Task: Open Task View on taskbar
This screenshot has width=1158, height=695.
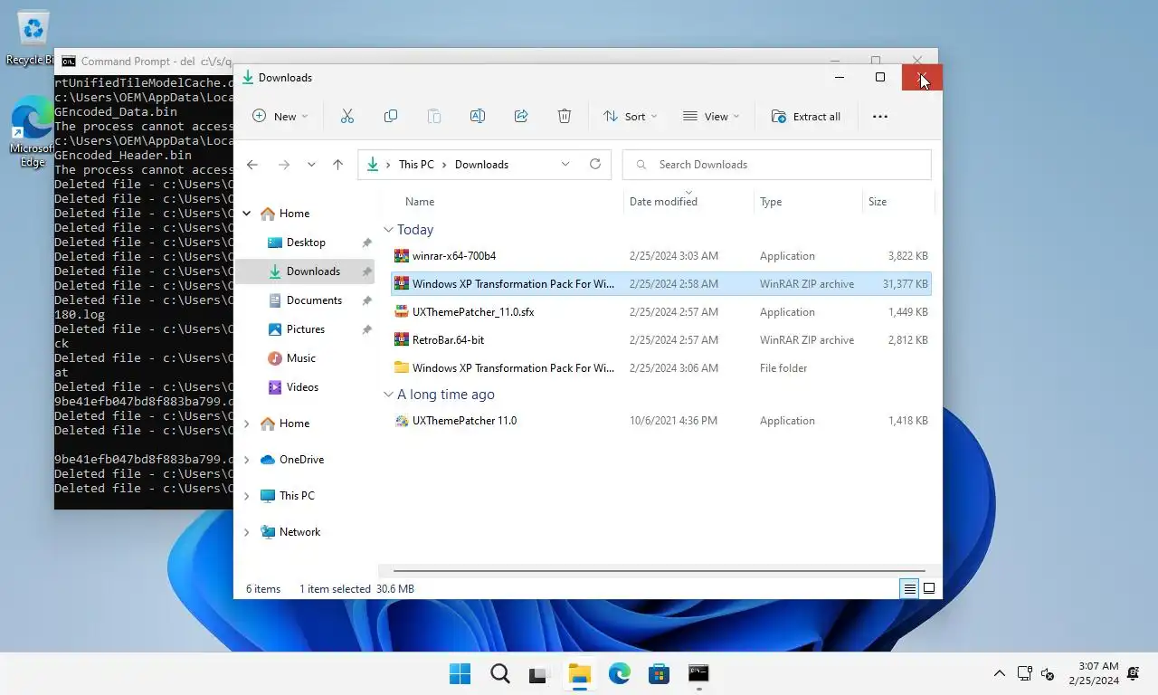Action: pos(539,673)
